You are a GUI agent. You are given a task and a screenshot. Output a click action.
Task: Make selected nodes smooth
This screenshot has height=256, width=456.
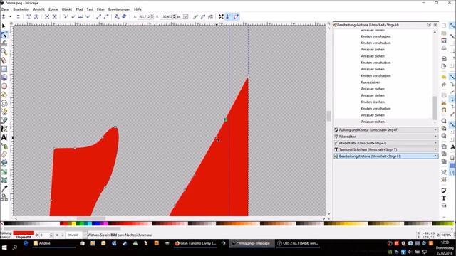[73, 17]
